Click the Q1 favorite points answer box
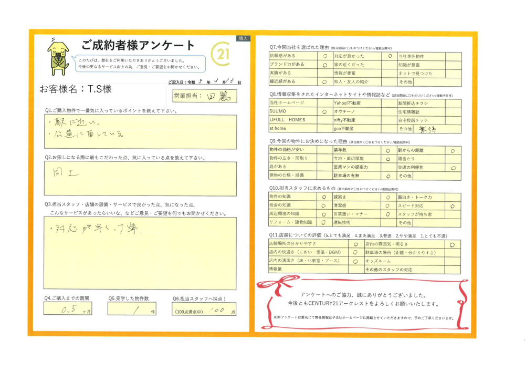This screenshot has width=525, height=371. pyautogui.click(x=140, y=132)
